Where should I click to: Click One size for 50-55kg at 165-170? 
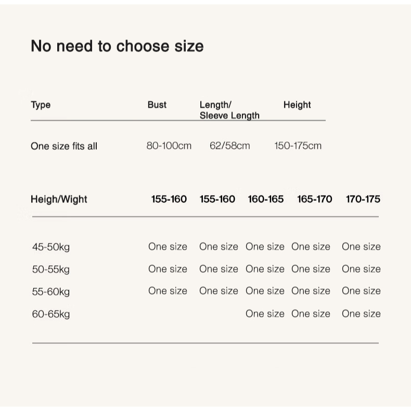pyautogui.click(x=311, y=269)
